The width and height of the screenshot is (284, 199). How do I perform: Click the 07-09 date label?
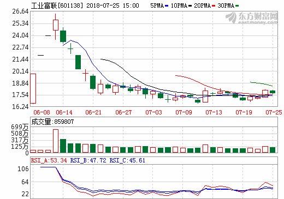click(x=184, y=112)
